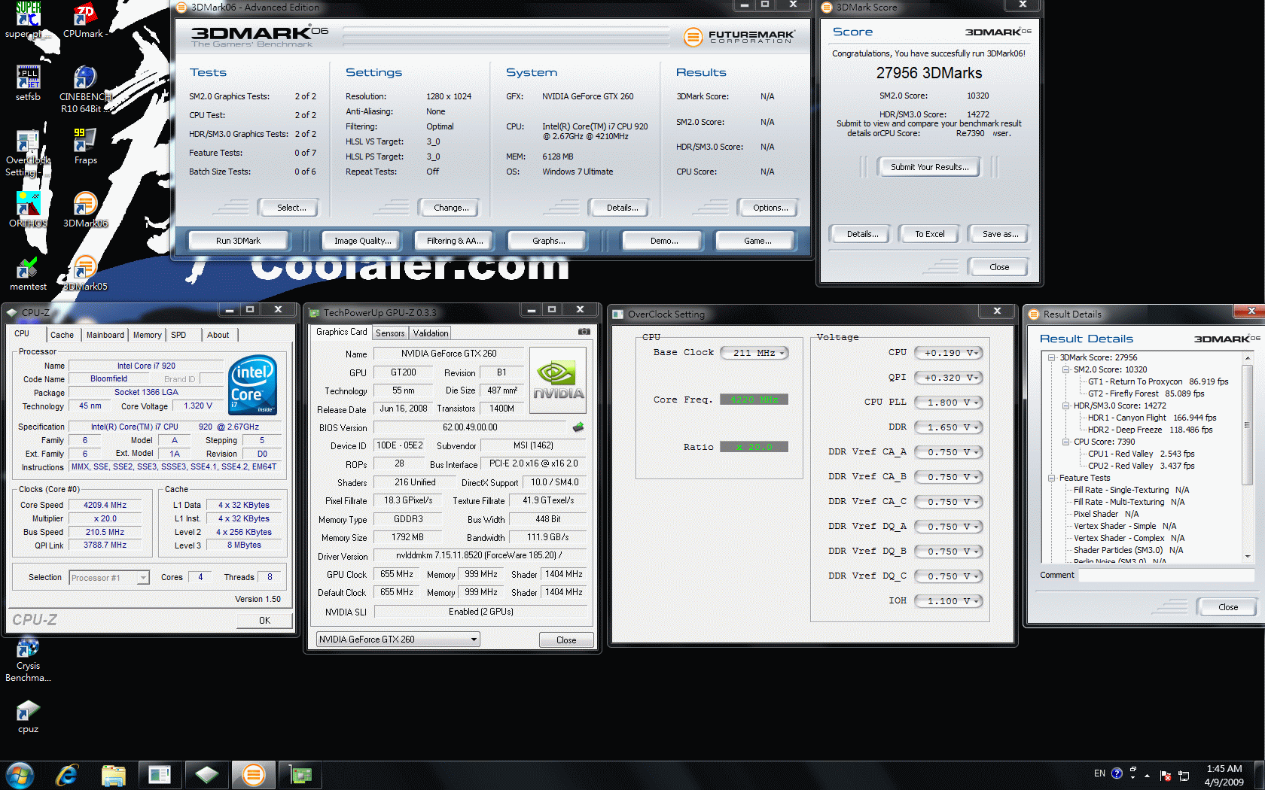The image size is (1265, 790).
Task: Launch CINEBENCH R10 64Bit desktop icon
Action: pos(85,90)
